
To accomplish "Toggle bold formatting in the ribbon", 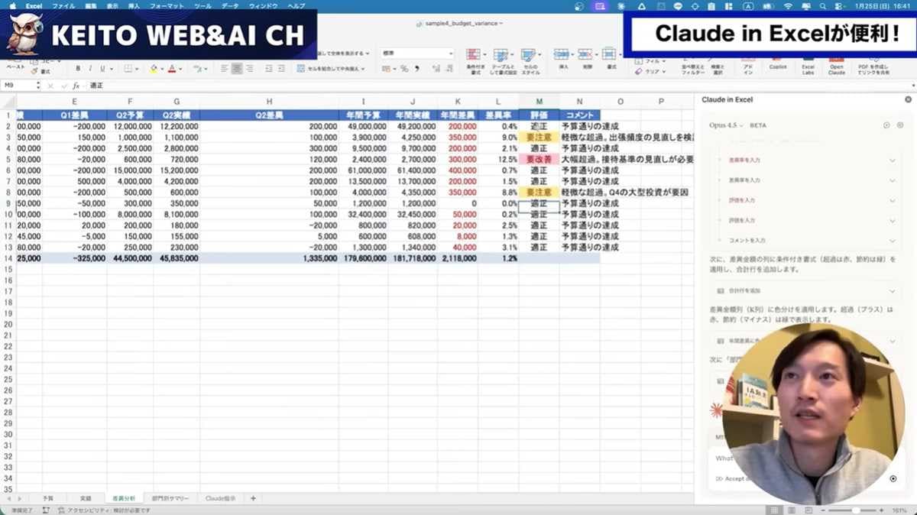I will 78,69.
